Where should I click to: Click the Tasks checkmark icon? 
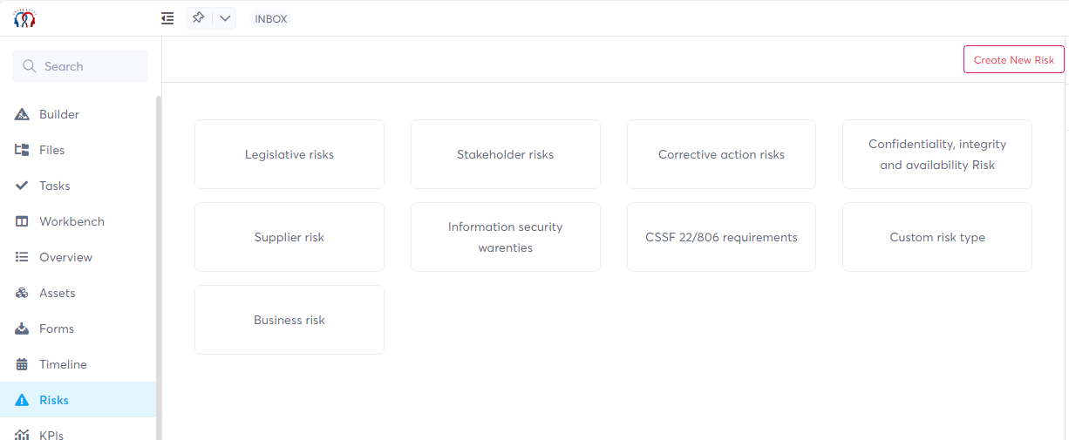pyautogui.click(x=23, y=186)
